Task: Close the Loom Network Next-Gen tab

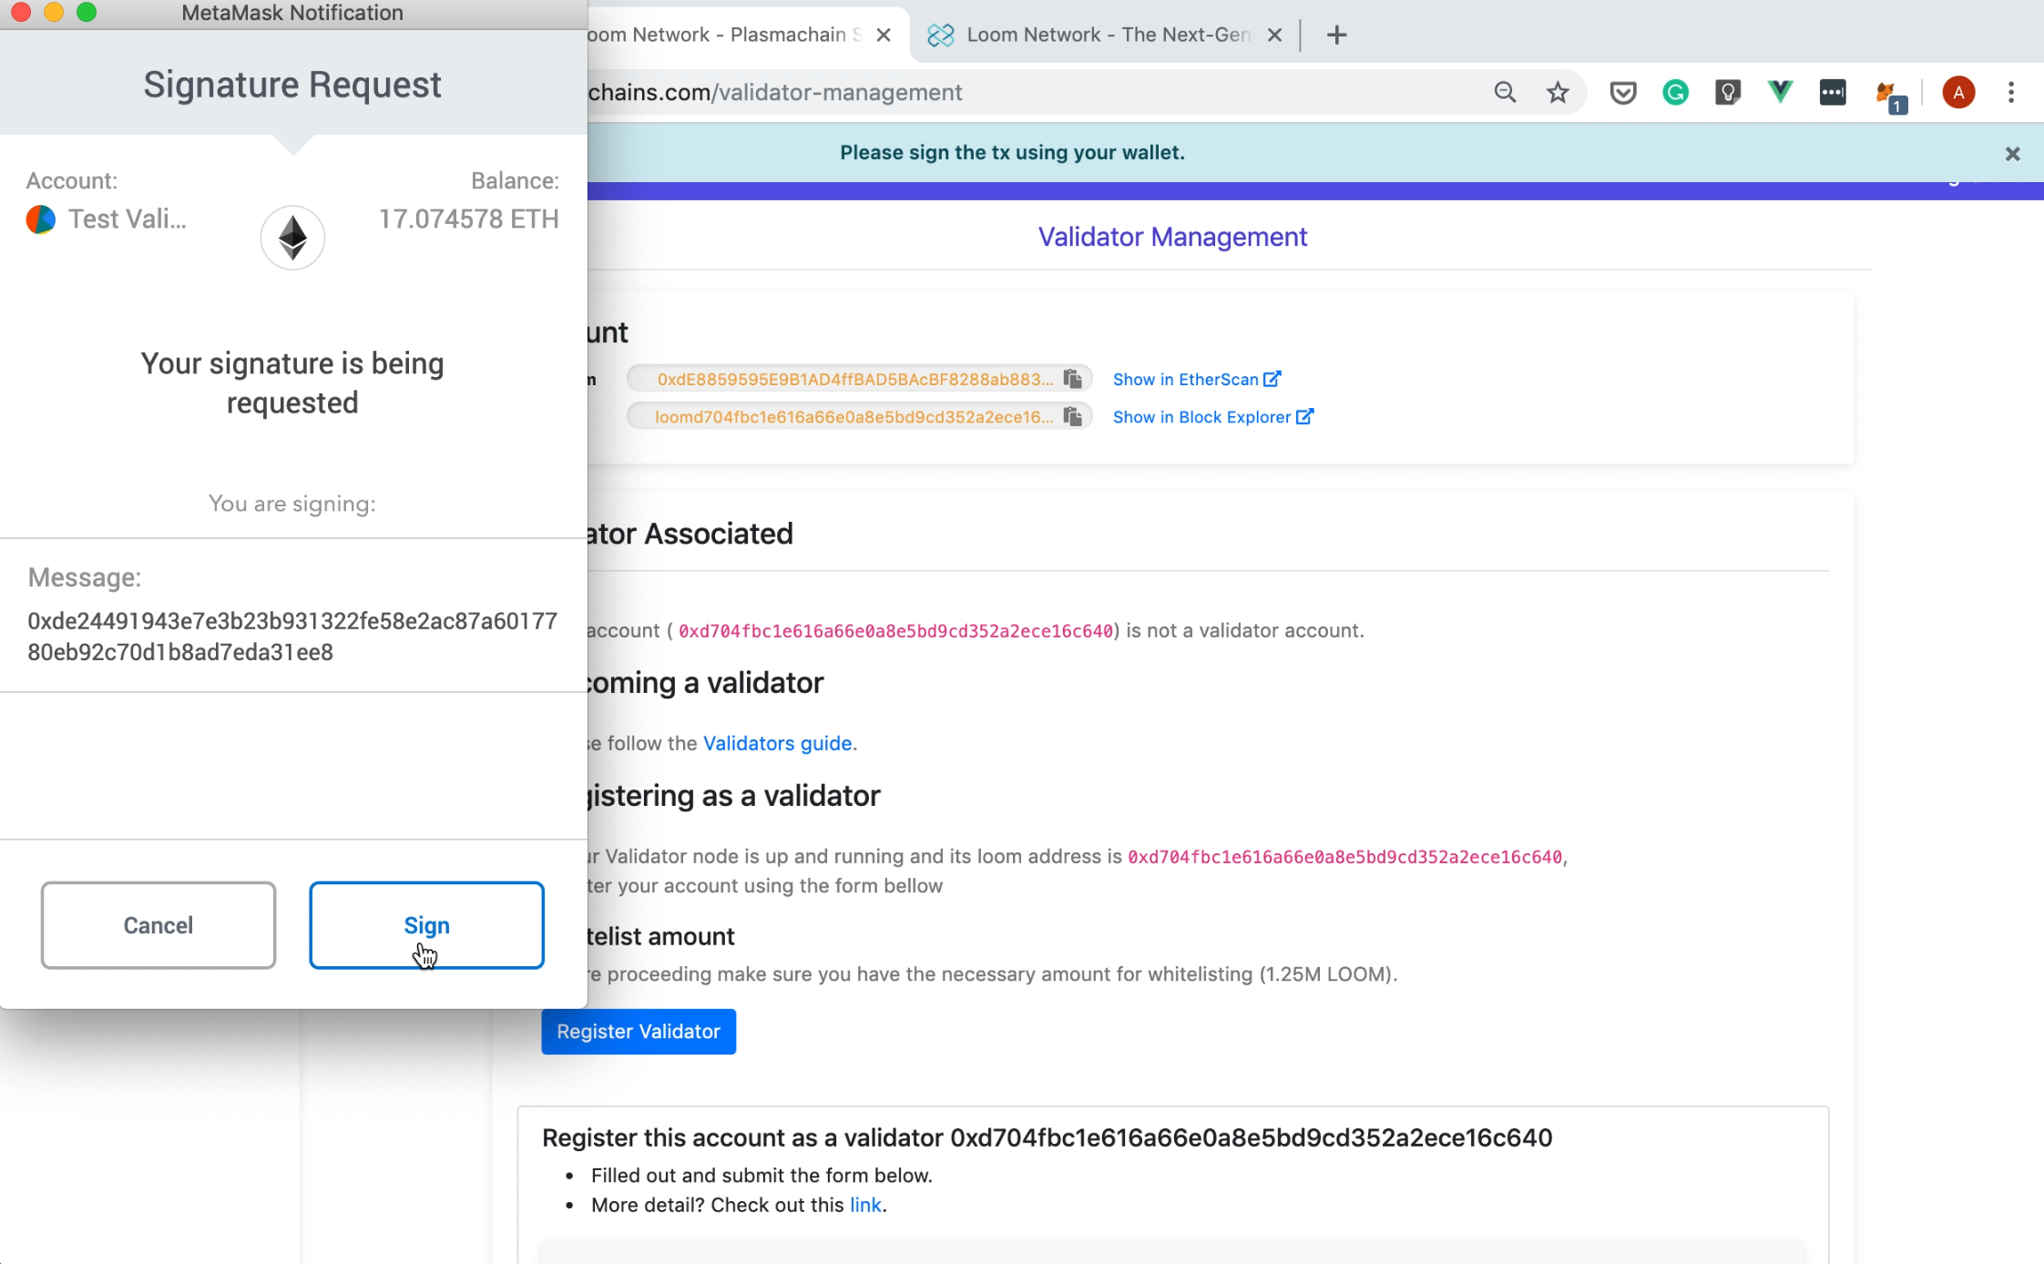Action: tap(1275, 35)
